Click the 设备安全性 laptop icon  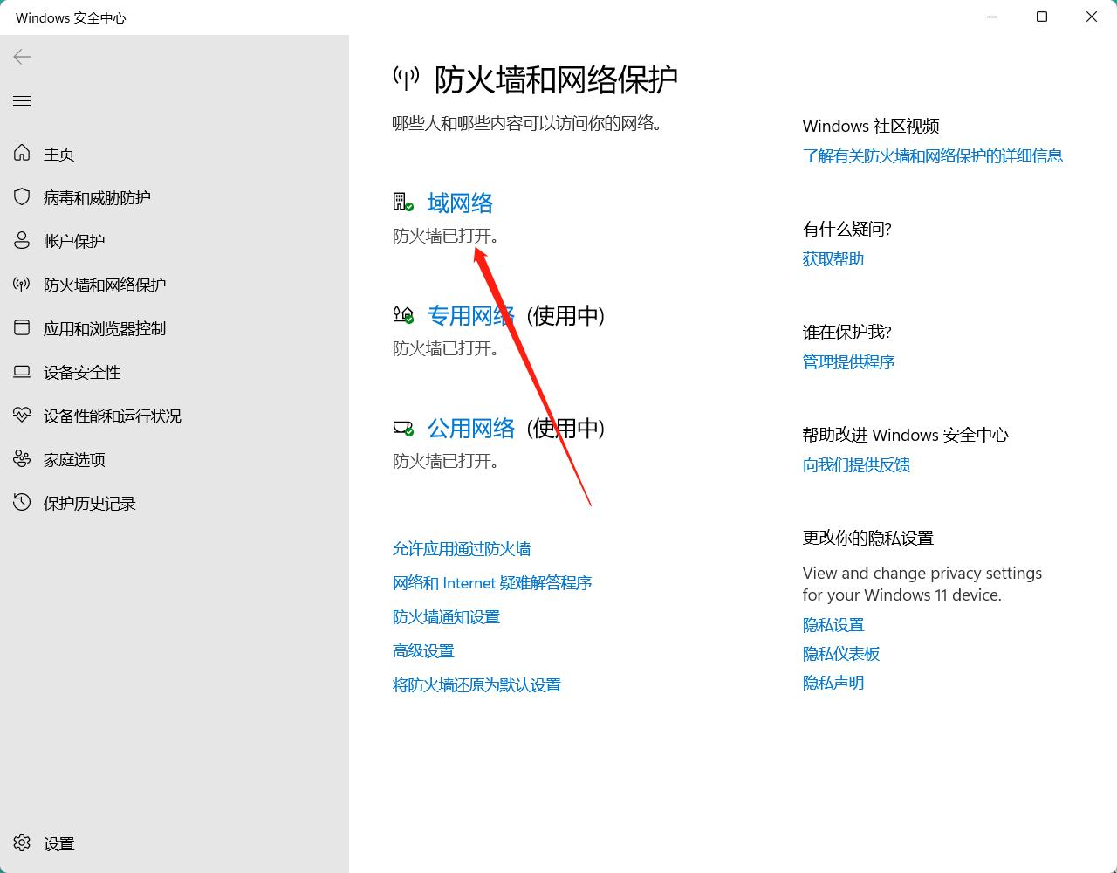[x=22, y=372]
